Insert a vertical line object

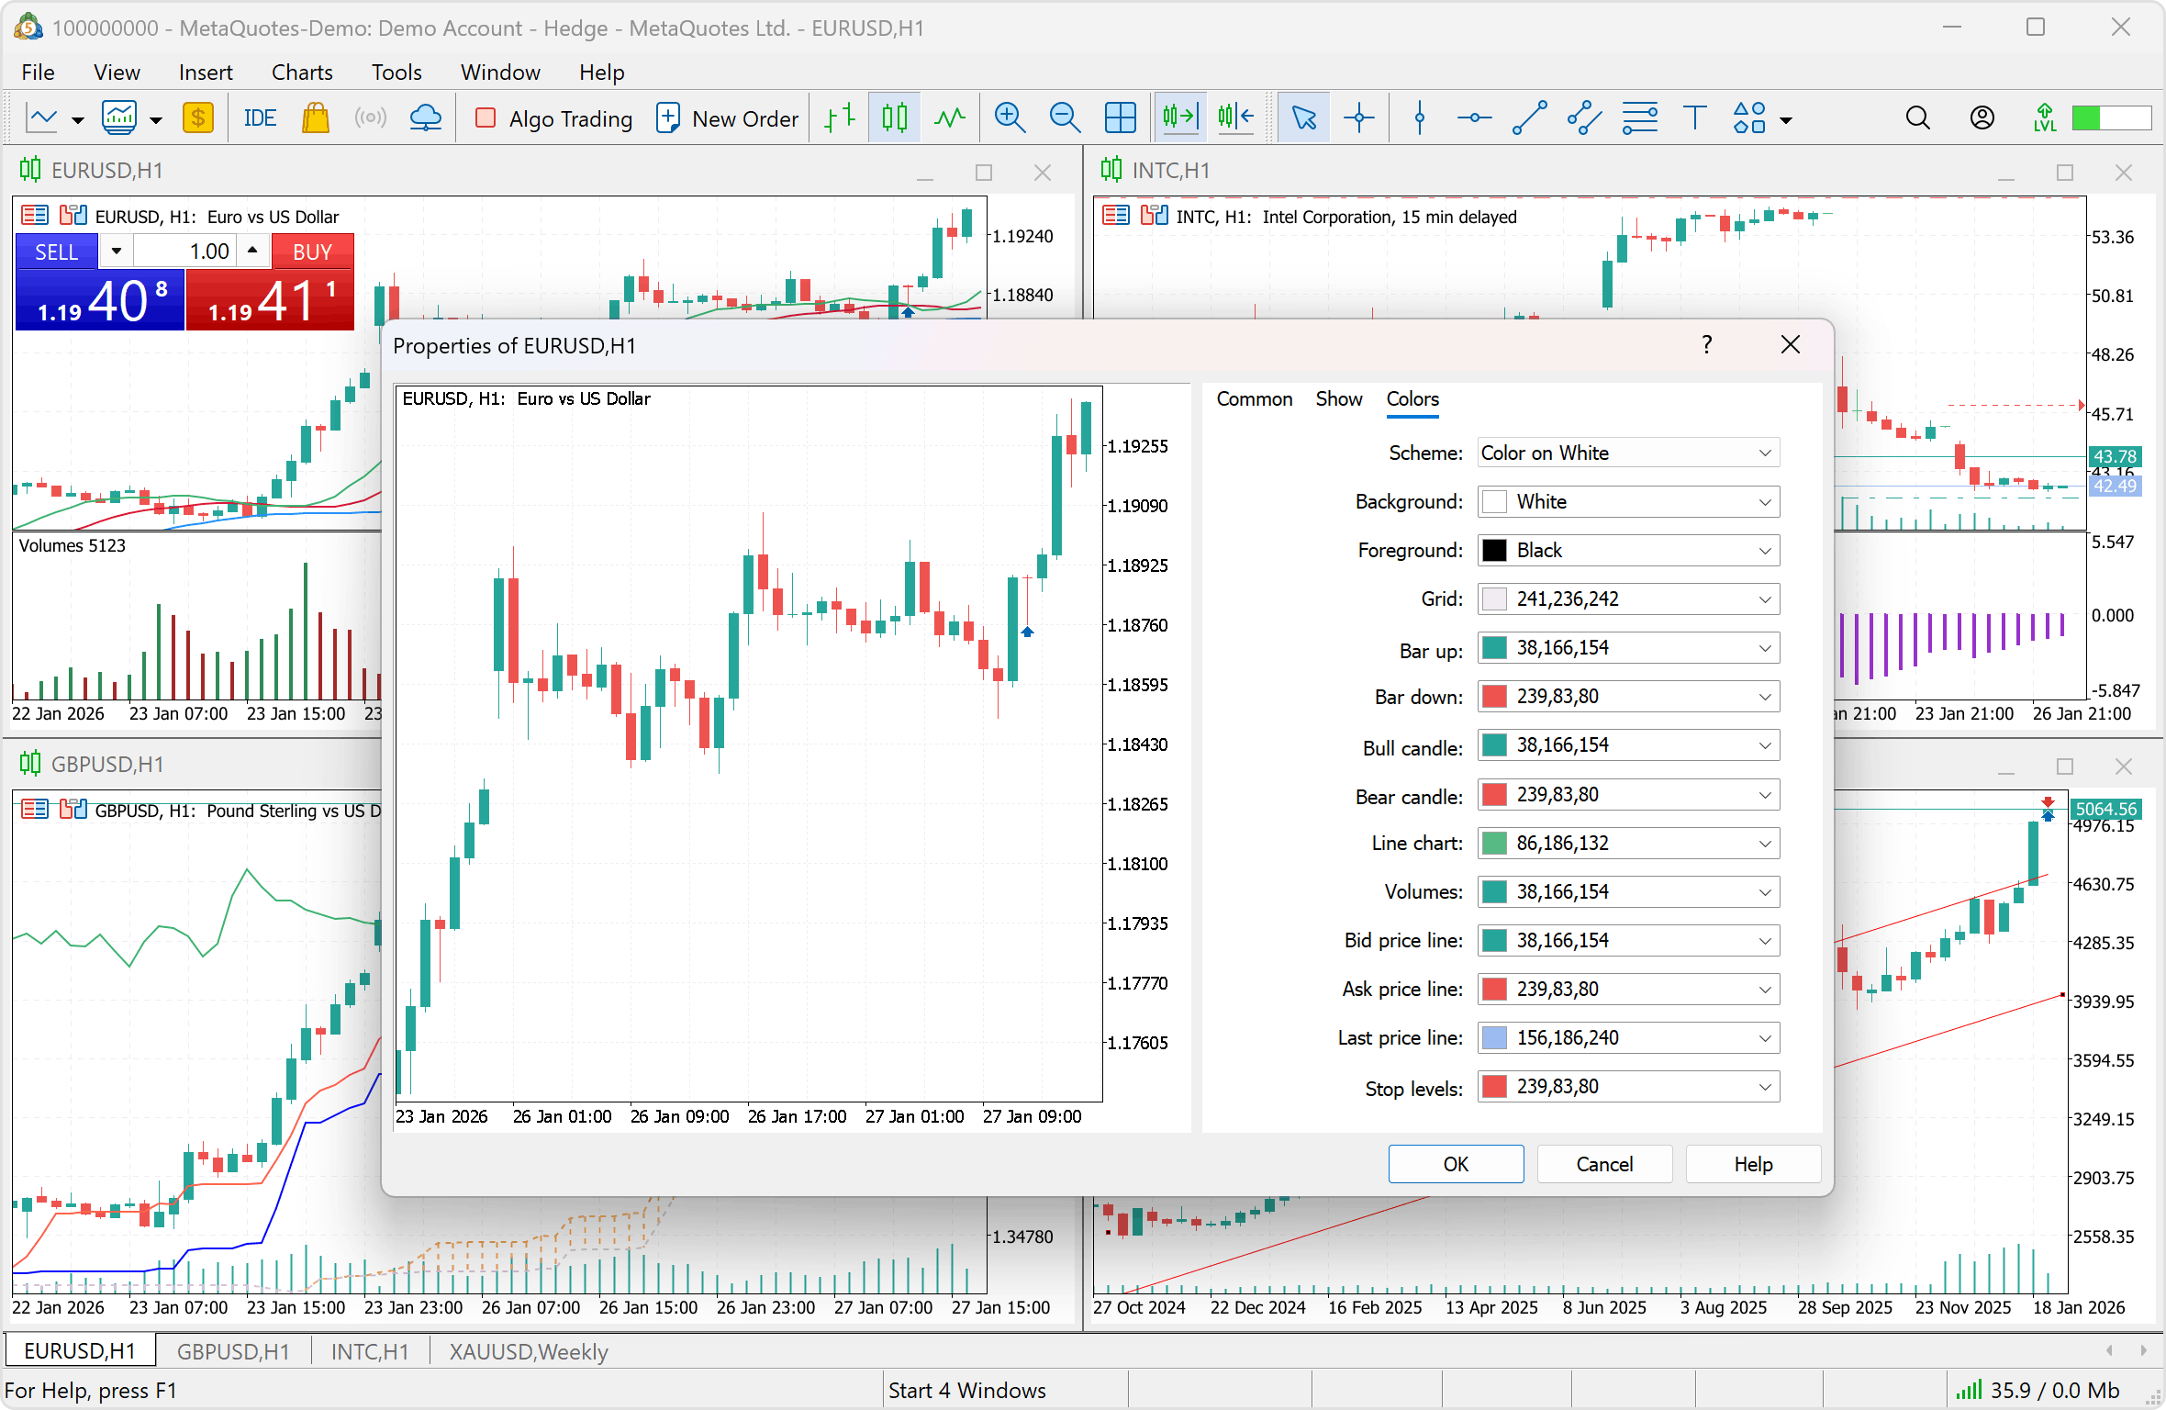(1419, 118)
